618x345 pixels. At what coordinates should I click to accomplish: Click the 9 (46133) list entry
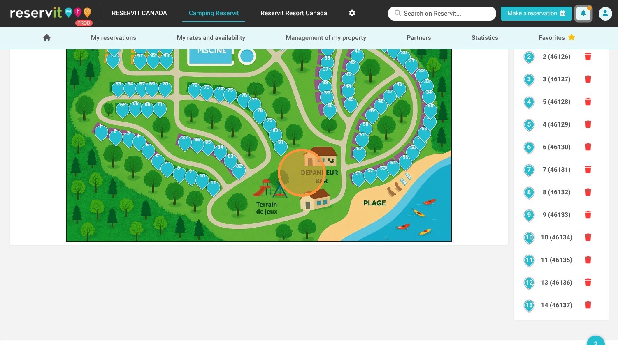click(x=556, y=215)
